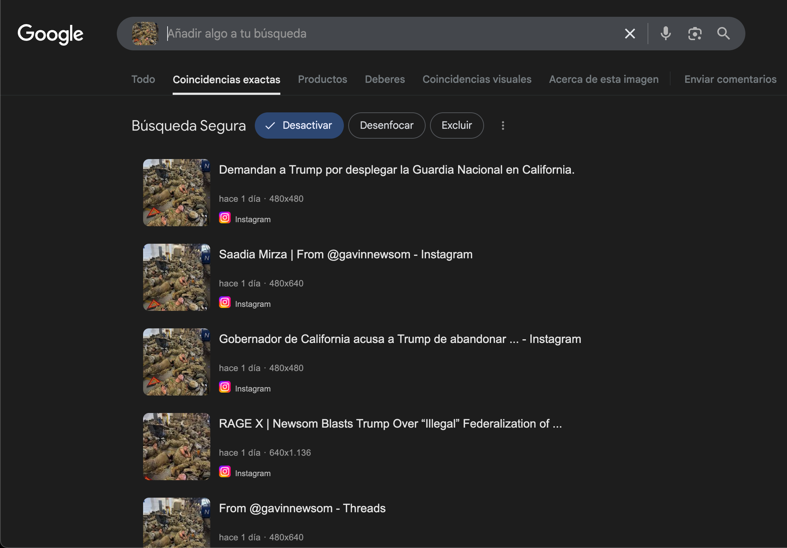Click Instagram icon under Saadia Mirza result
The height and width of the screenshot is (548, 787).
coord(225,302)
